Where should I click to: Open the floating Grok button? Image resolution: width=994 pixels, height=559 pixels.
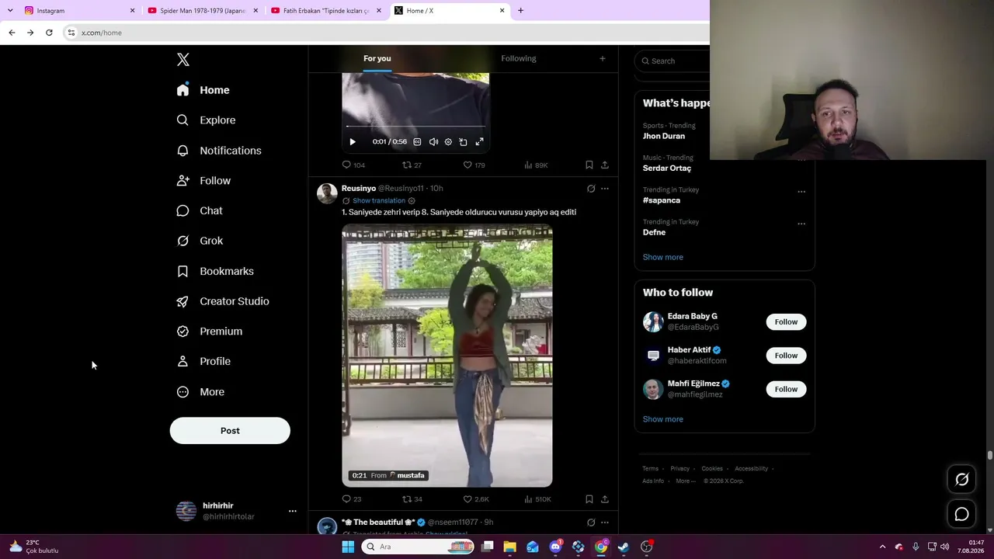961,480
